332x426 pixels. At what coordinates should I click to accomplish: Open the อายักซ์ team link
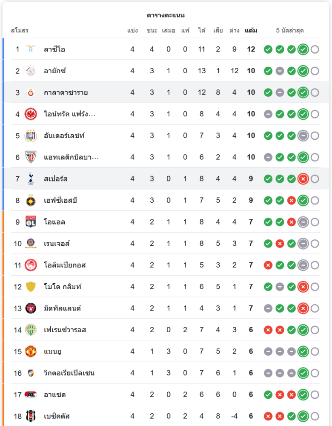[55, 71]
